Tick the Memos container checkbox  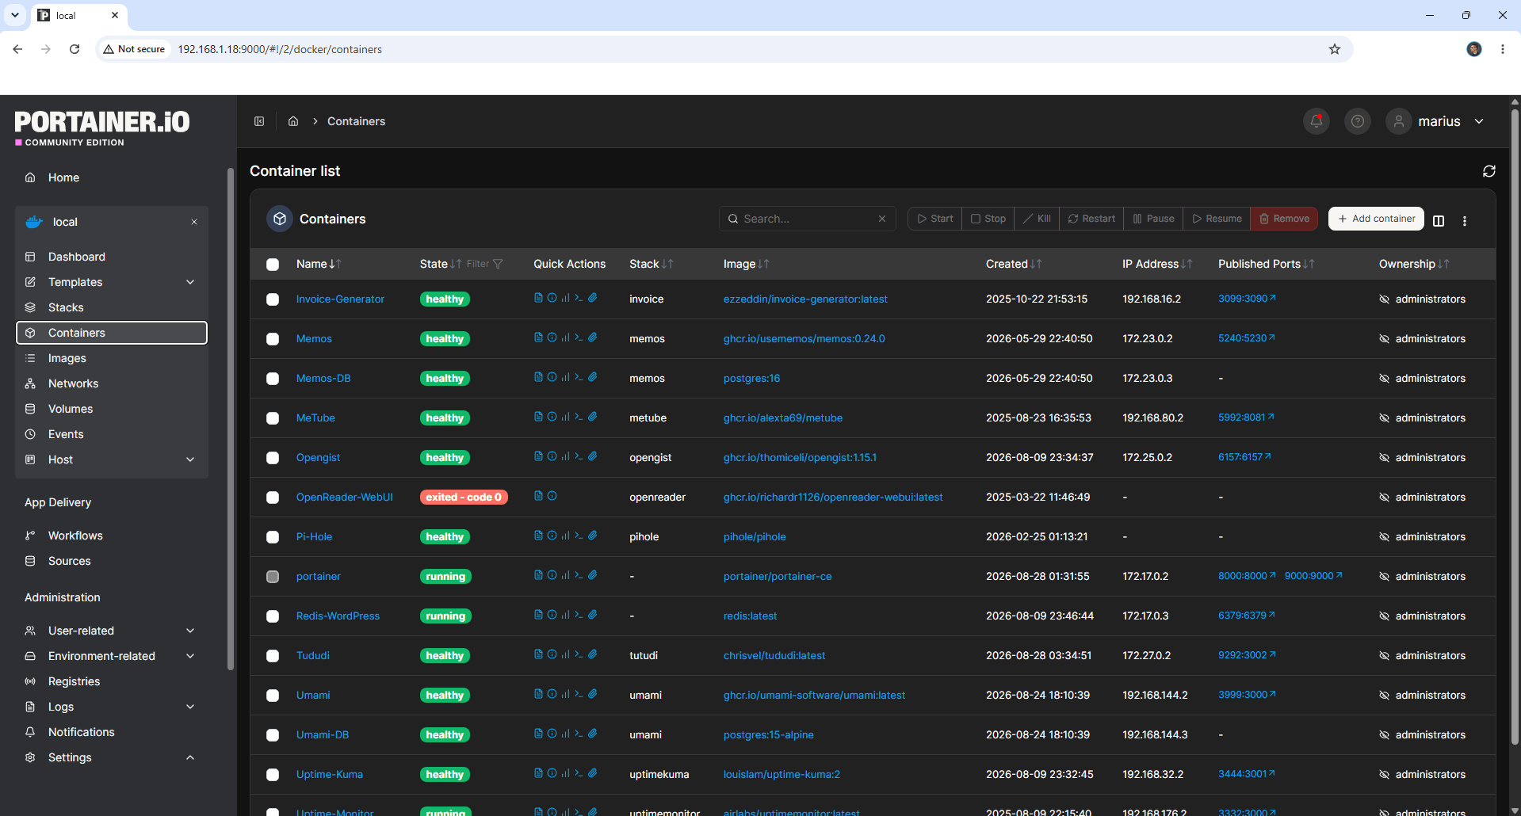point(273,339)
